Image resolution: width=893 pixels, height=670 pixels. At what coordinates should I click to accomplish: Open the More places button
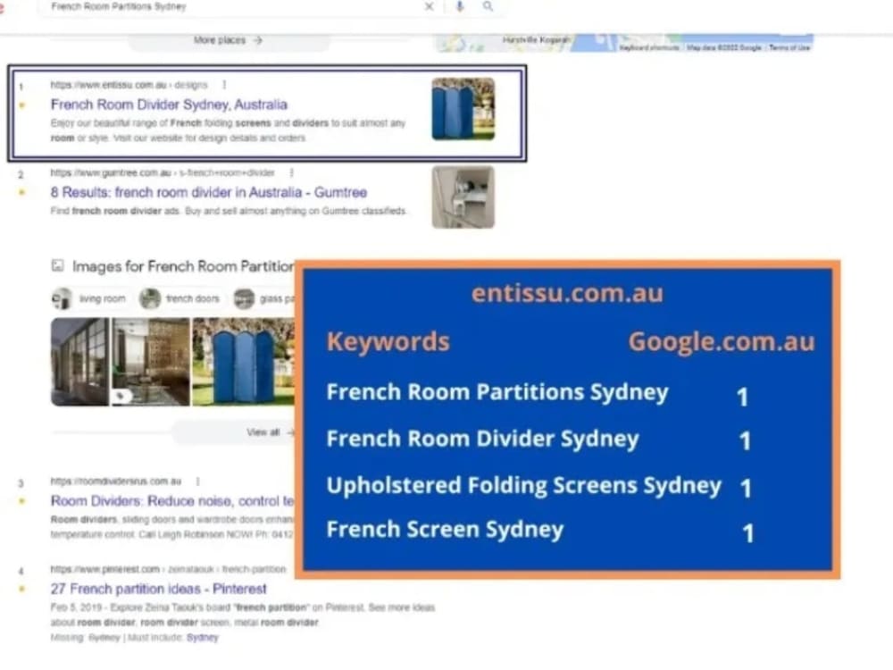228,40
